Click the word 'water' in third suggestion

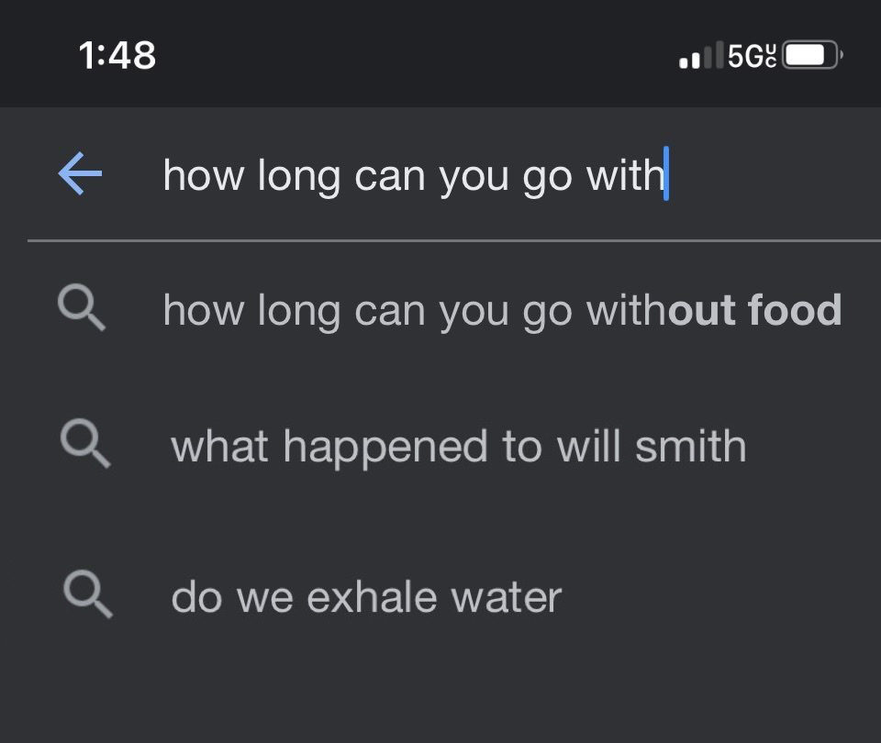[507, 597]
